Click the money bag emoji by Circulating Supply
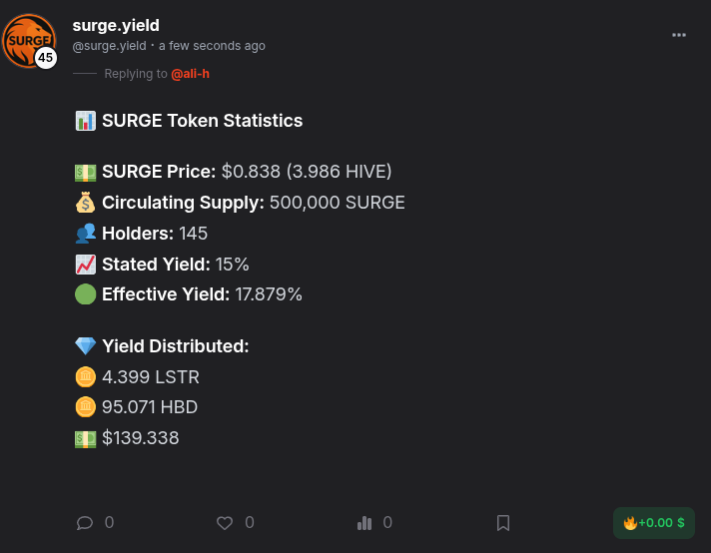Screen dimensions: 711x553 pos(85,203)
